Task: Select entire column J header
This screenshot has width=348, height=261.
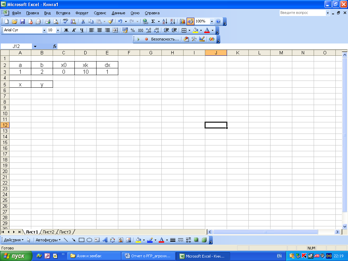Action: 216,53
